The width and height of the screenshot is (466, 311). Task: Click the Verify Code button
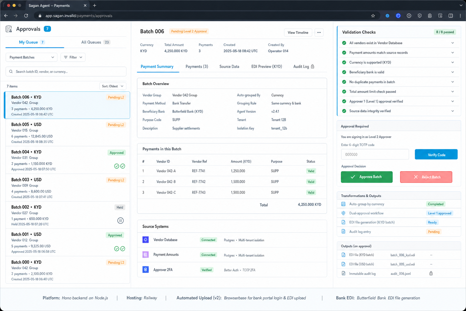(x=436, y=155)
